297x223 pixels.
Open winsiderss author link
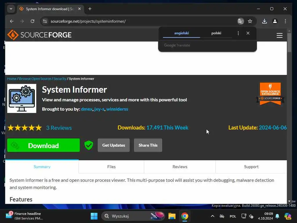tap(117, 109)
